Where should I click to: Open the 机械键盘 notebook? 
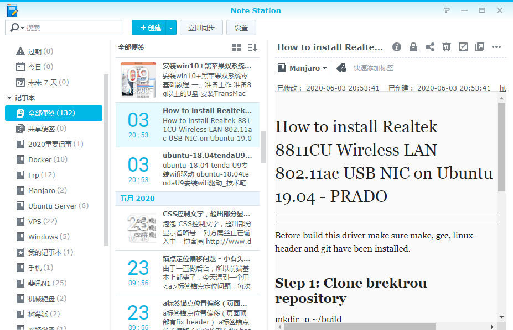tap(53, 299)
